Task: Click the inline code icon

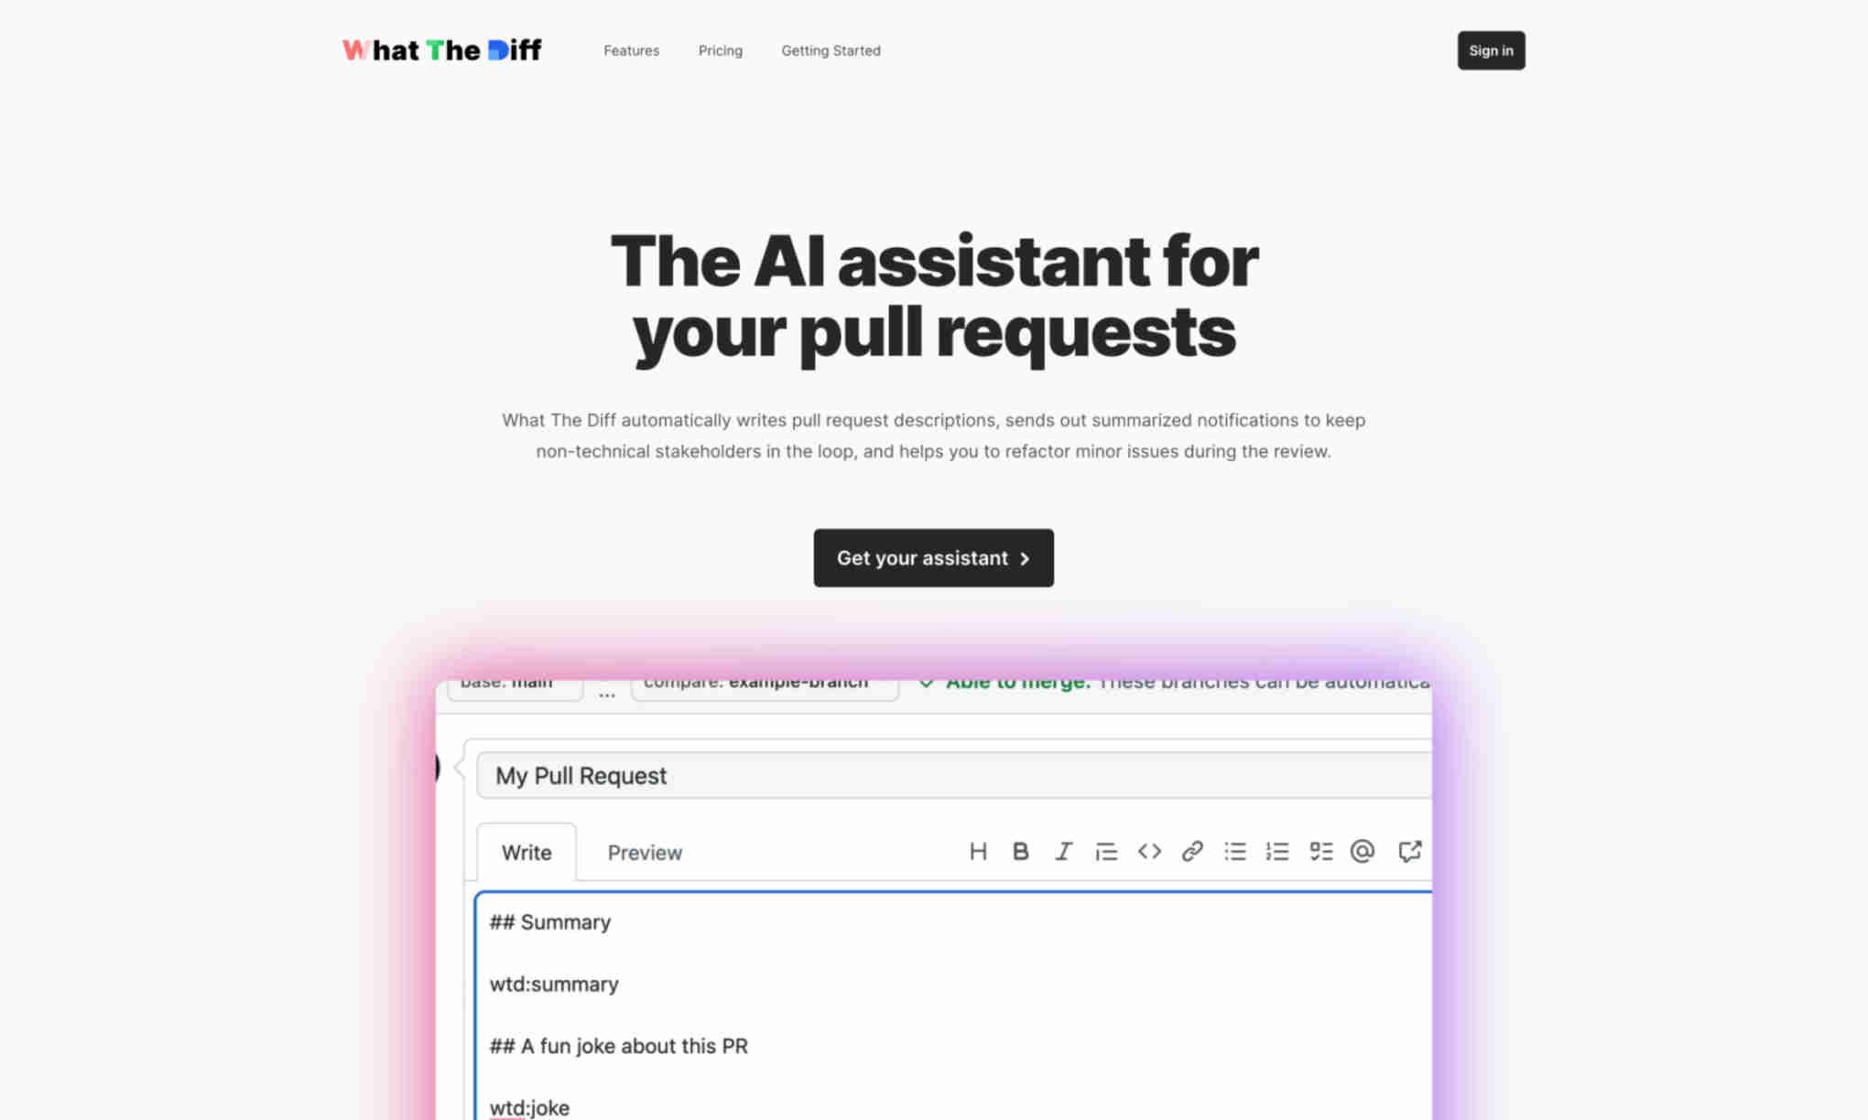Action: pos(1149,852)
